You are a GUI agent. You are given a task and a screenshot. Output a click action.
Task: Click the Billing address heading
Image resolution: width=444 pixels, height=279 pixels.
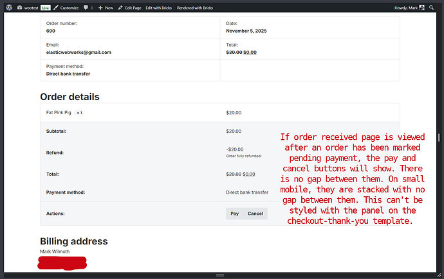coord(74,241)
